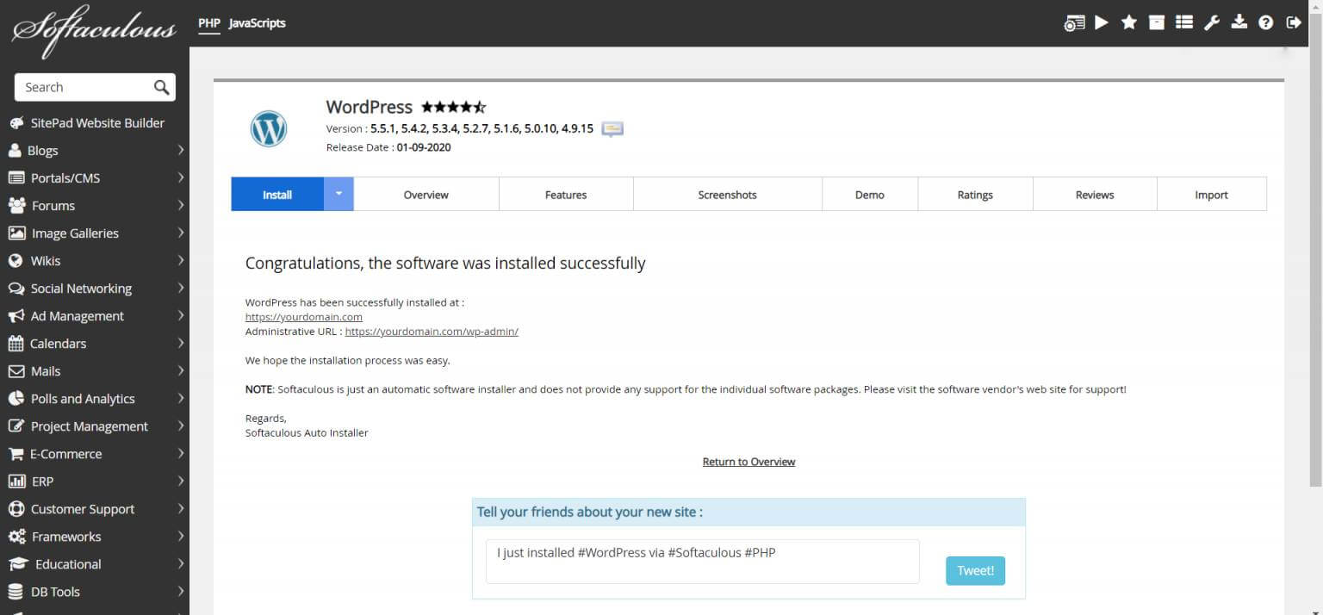Click the Softaculous logo
Viewport: 1323px width, 615px height.
[93, 30]
